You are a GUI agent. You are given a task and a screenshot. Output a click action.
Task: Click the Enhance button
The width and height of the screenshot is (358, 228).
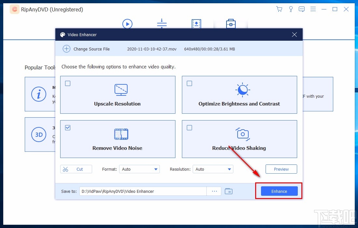tap(279, 191)
